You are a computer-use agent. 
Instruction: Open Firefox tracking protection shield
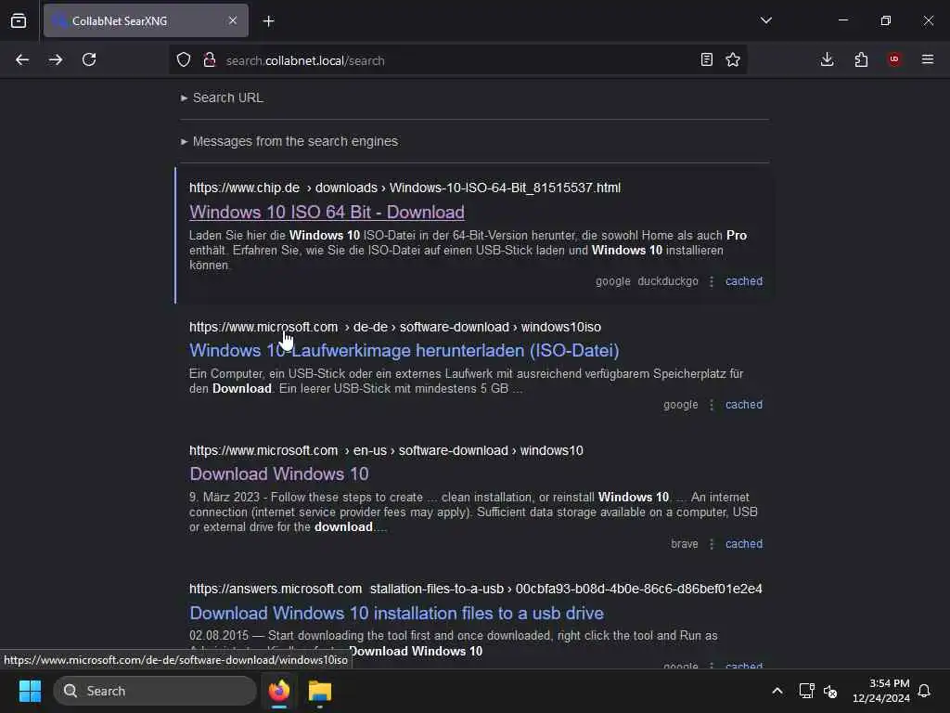click(184, 60)
